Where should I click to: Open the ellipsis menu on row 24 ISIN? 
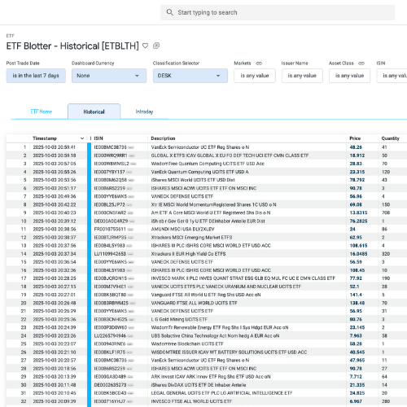pyautogui.click(x=130, y=336)
